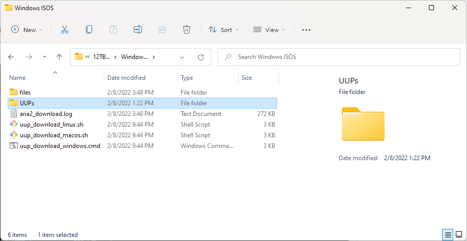This screenshot has height=241, width=467.
Task: Navigate back with the back arrow
Action: pyautogui.click(x=12, y=57)
